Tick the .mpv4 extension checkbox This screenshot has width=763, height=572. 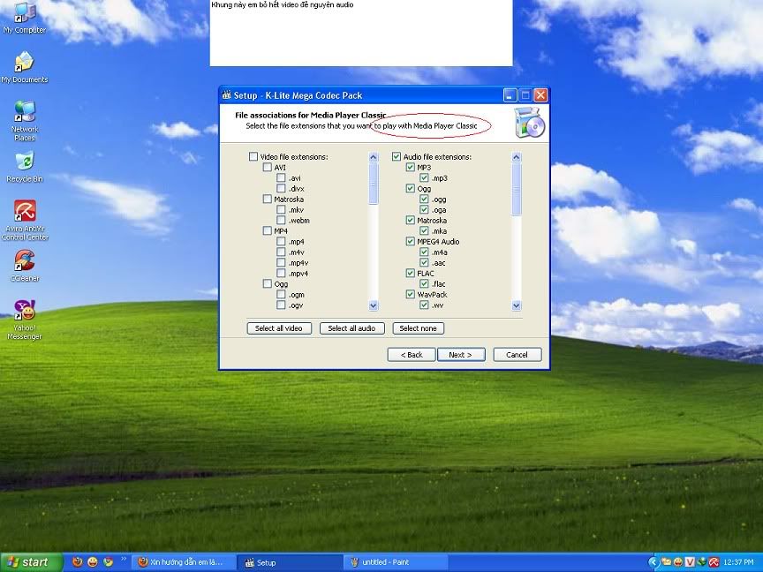(x=281, y=274)
